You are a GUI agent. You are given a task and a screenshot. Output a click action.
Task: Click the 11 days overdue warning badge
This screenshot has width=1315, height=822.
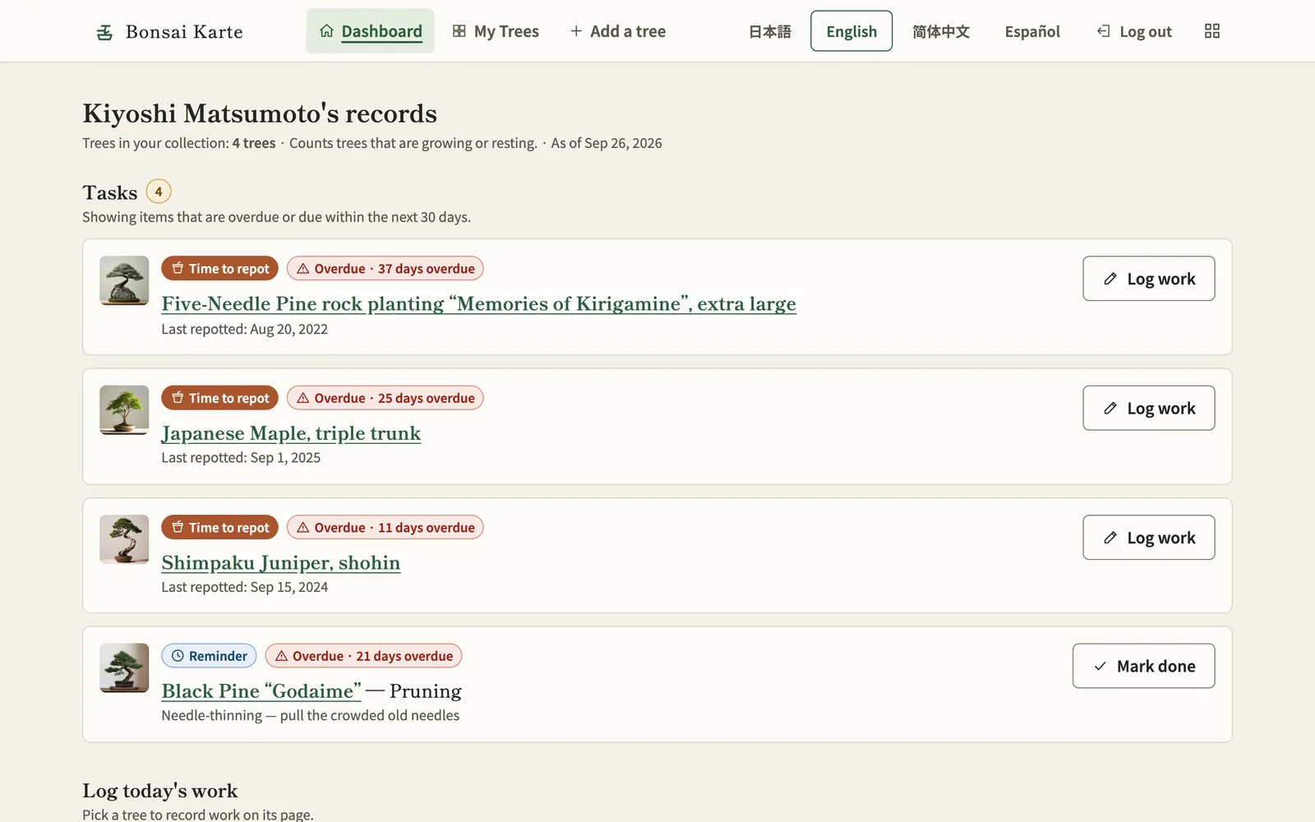point(385,528)
